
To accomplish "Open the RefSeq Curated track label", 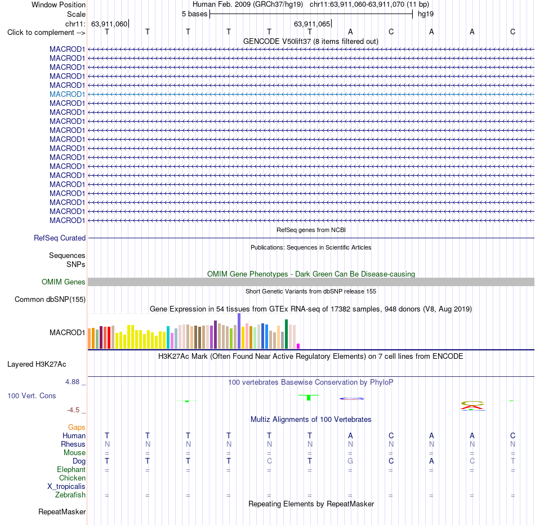I will pyautogui.click(x=60, y=238).
